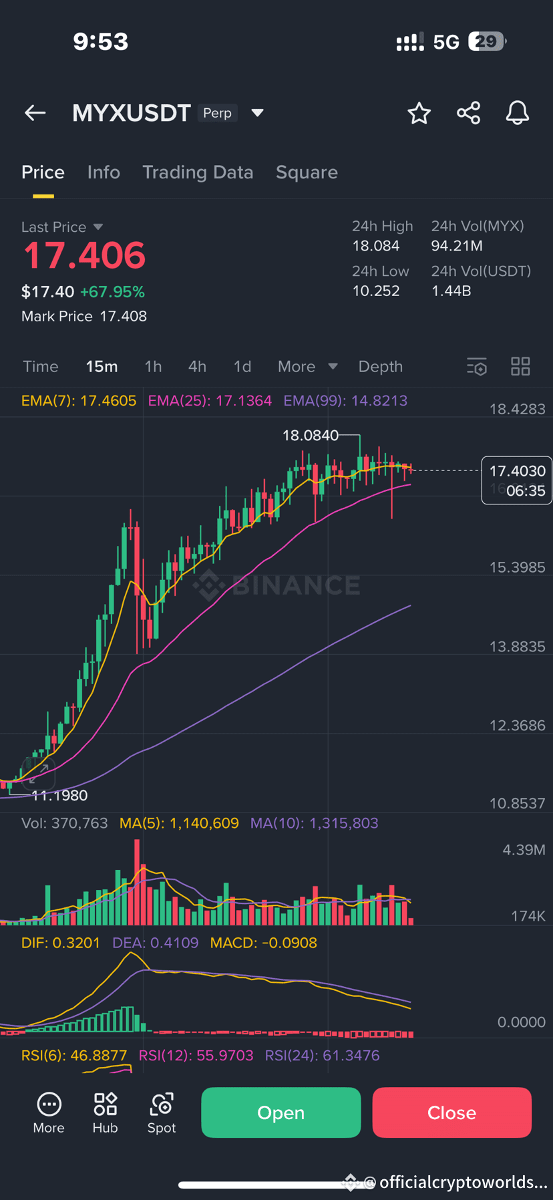553x1200 pixels.
Task: Tap the 17.406 last price value
Action: pos(84,256)
